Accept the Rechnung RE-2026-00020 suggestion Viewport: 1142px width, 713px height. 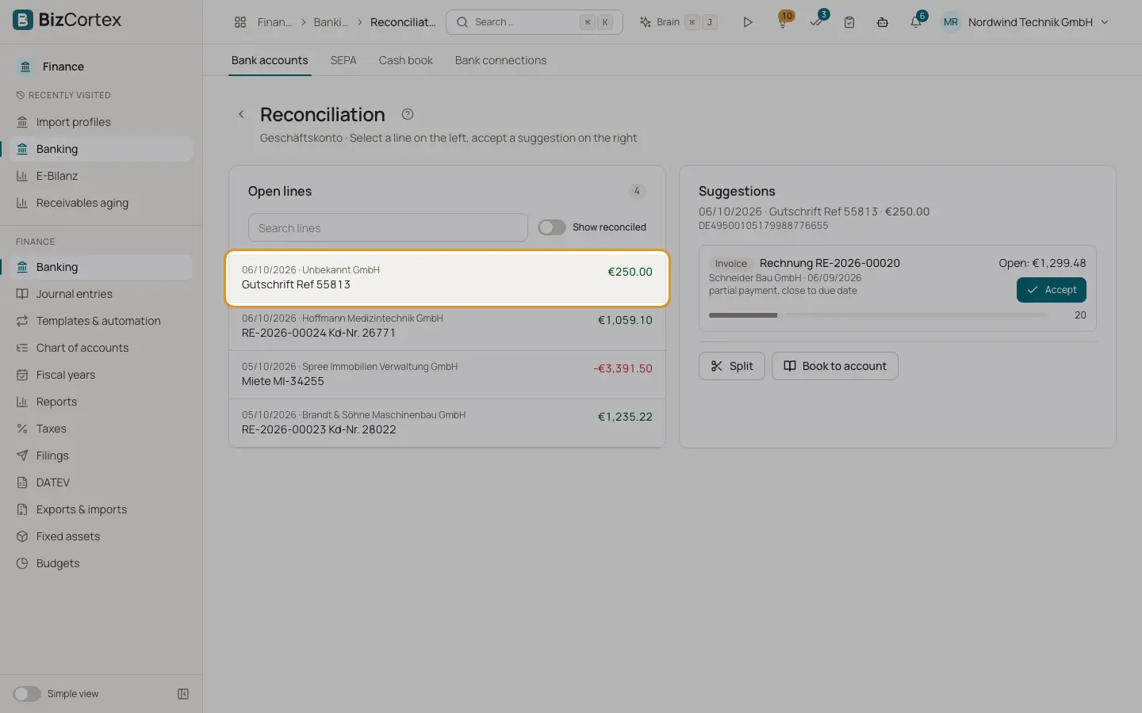[x=1052, y=290]
